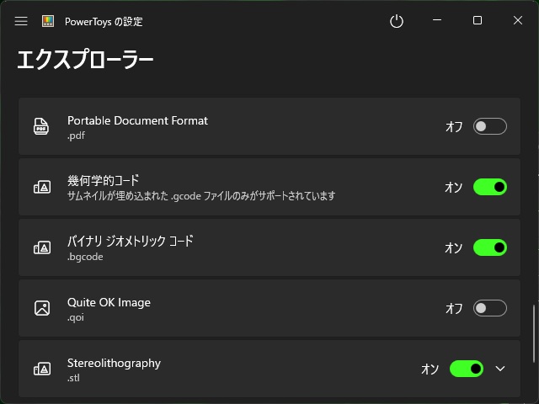Viewport: 539px width, 404px height.
Task: Expand the Stereolithography settings chevron
Action: coord(500,369)
